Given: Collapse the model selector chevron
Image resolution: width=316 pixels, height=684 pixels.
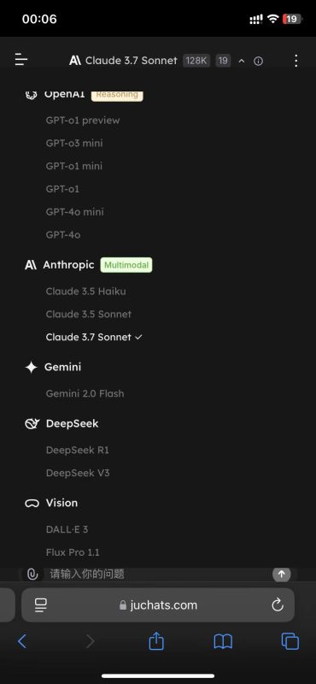Looking at the screenshot, I should click(242, 61).
